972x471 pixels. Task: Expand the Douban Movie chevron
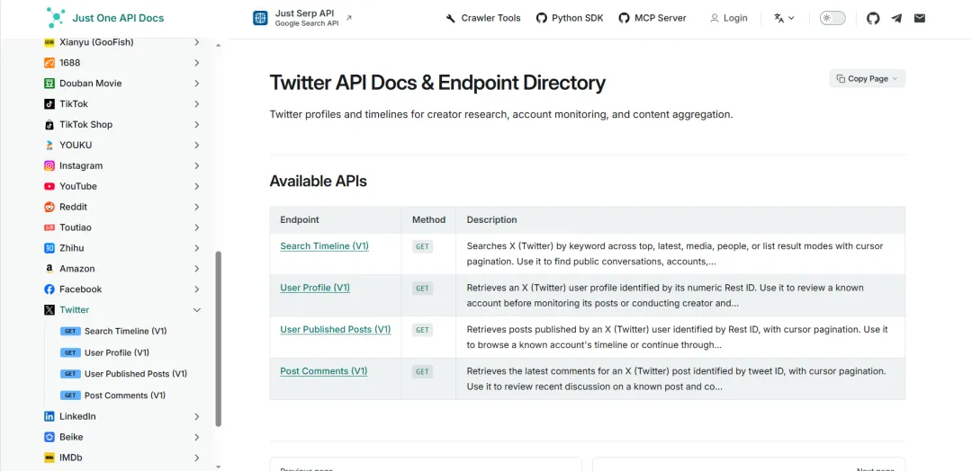pyautogui.click(x=196, y=83)
